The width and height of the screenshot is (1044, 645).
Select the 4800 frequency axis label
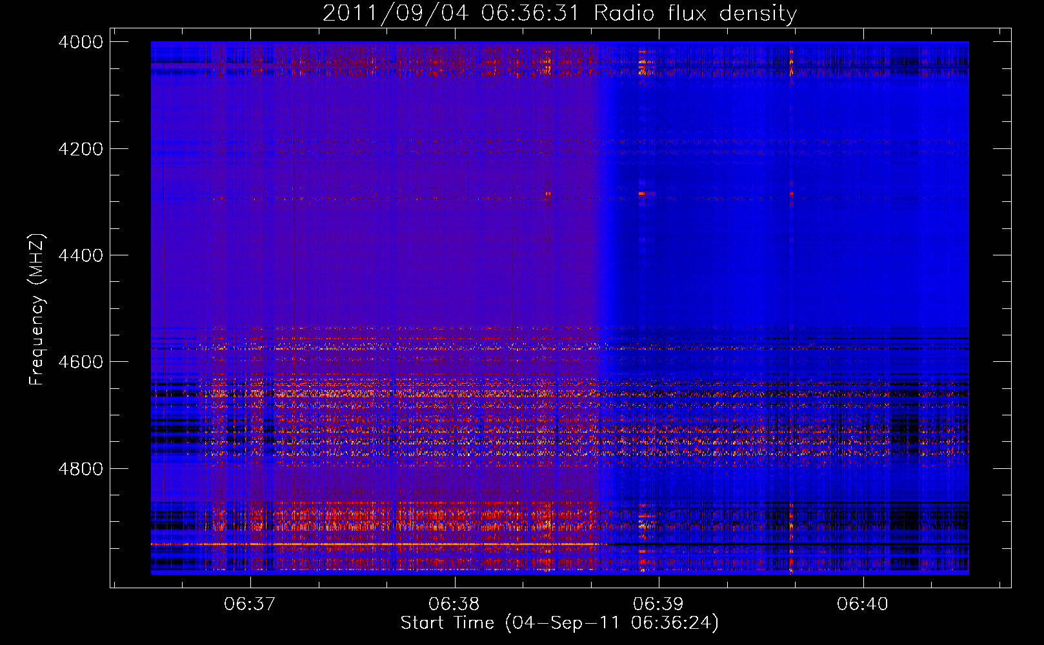pos(81,469)
